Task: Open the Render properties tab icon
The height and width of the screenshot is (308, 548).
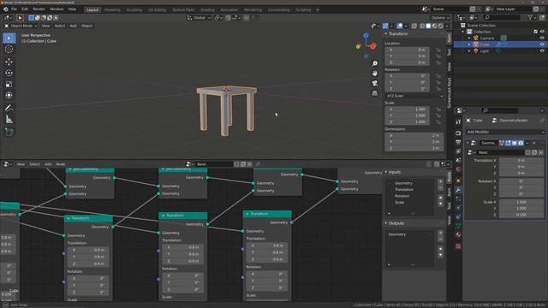Action: 458,133
